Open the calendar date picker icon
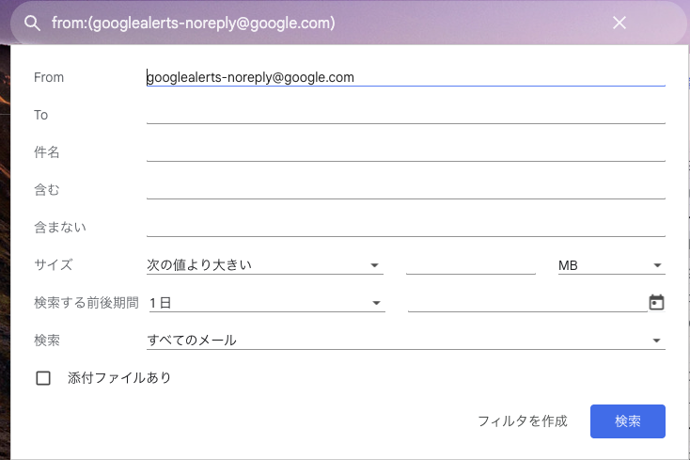The height and width of the screenshot is (460, 690). point(656,302)
